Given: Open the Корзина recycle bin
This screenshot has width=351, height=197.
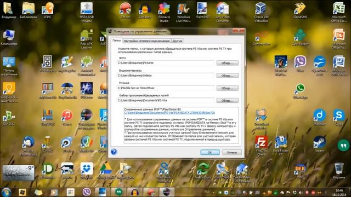Looking at the screenshot, I should pyautogui.click(x=339, y=171).
